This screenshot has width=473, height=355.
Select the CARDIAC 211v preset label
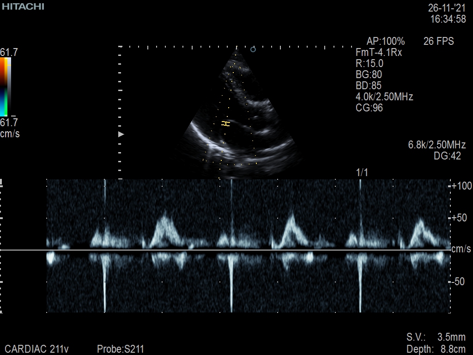[36, 349]
